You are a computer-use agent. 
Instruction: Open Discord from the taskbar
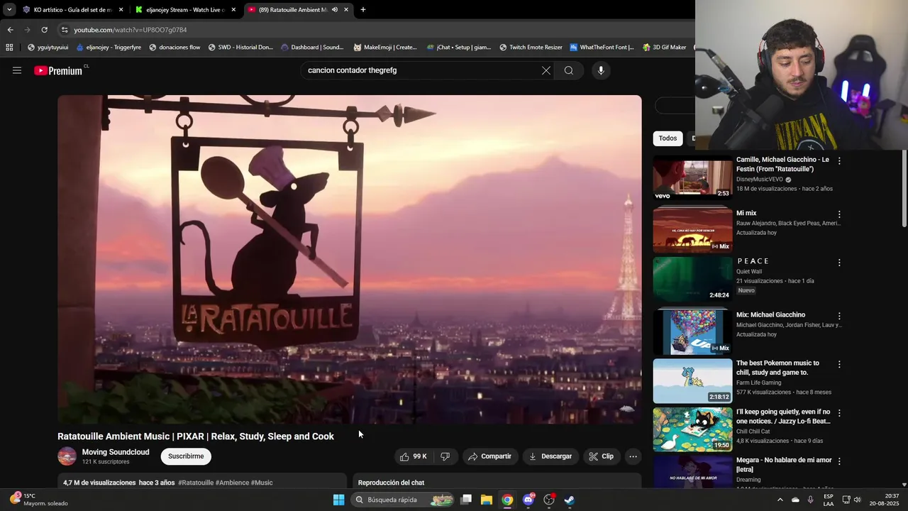(528, 500)
